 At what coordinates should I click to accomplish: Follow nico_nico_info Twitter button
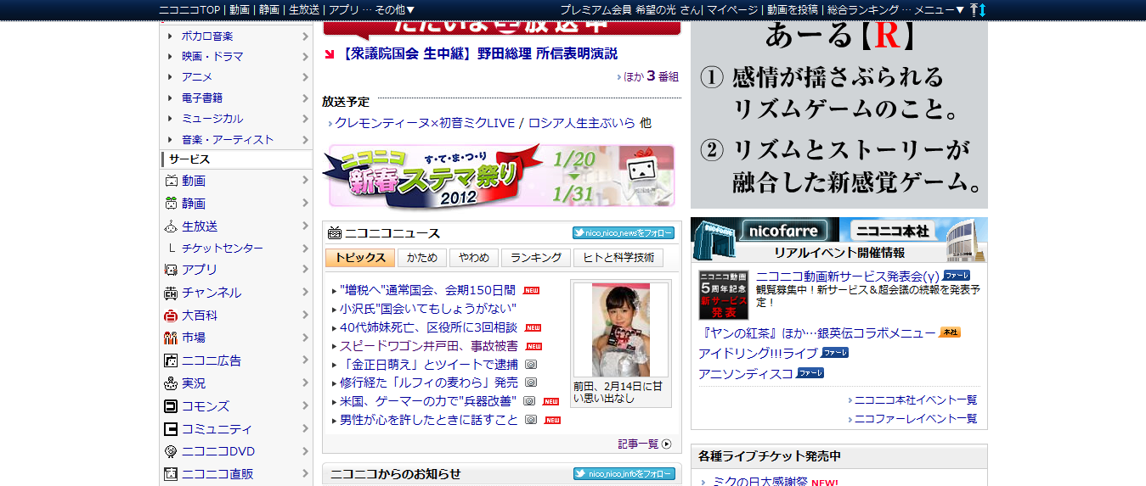point(624,474)
